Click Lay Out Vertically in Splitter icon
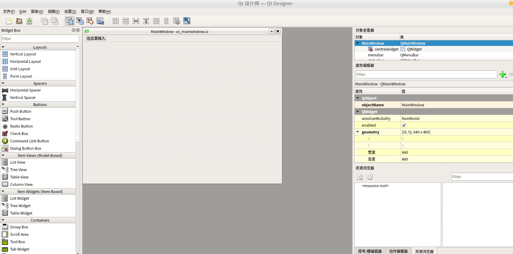This screenshot has height=254, width=513. click(x=146, y=21)
